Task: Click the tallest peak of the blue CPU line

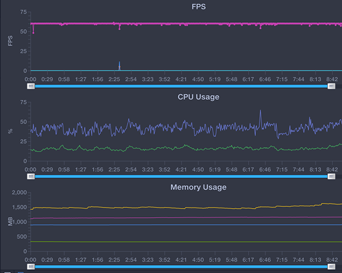Action: tap(260, 112)
